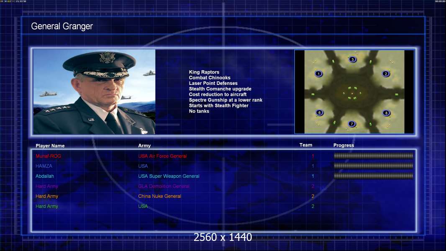Image resolution: width=446 pixels, height=251 pixels.
Task: Click start position marker 8 on map
Action: (386, 113)
